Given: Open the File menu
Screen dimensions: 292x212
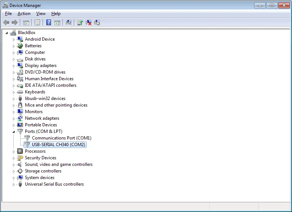Looking at the screenshot, I should 8,14.
